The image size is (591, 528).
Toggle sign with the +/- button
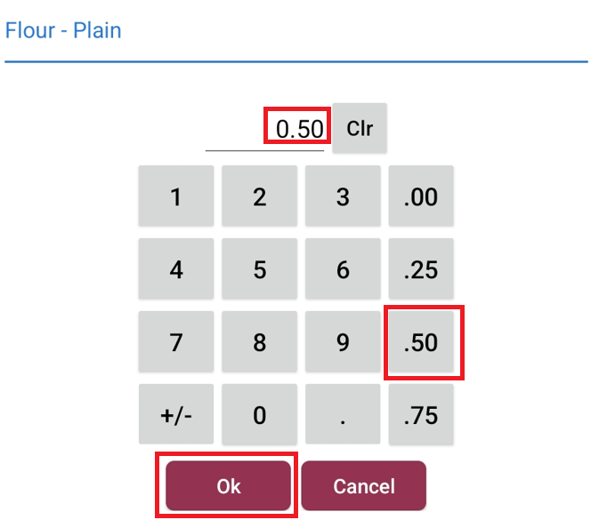[x=176, y=414]
